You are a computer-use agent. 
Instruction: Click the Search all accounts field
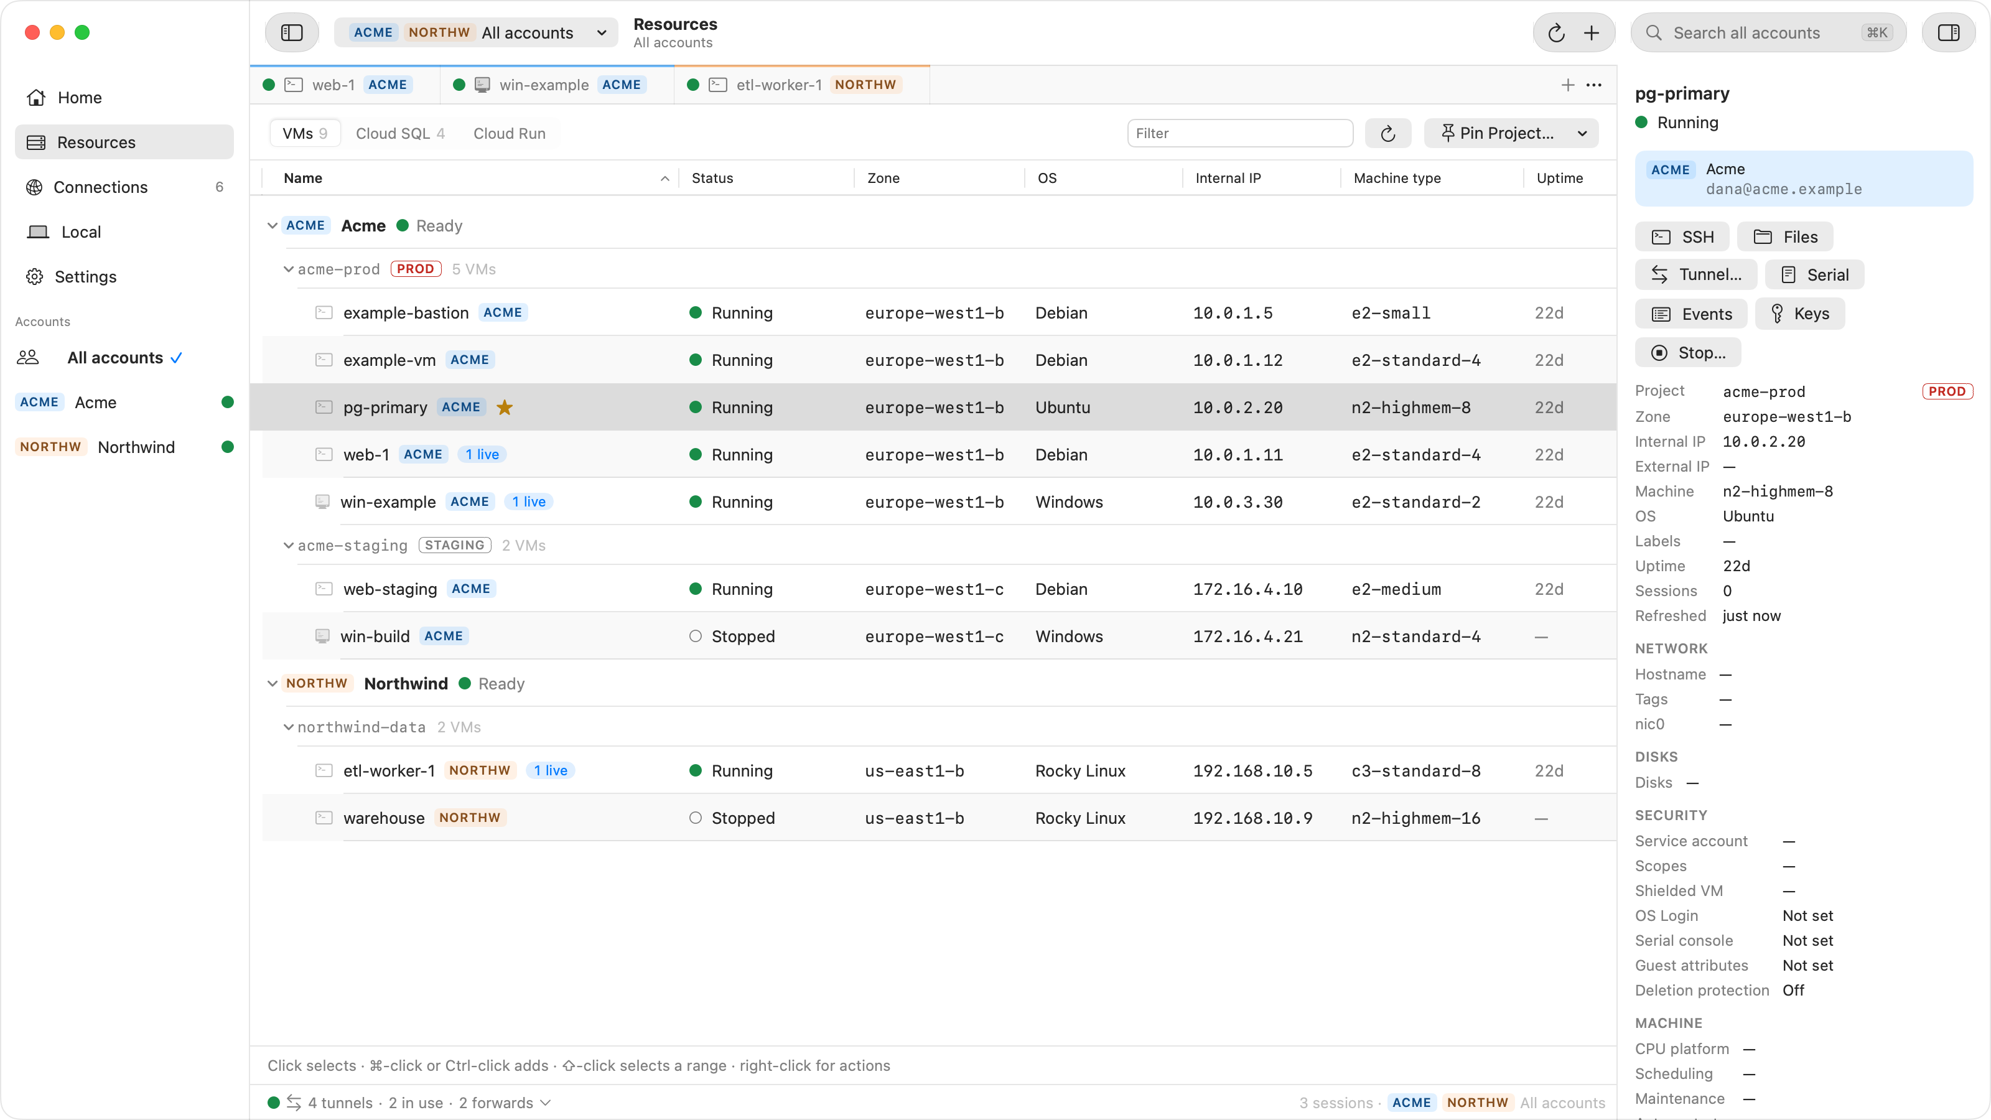point(1768,32)
